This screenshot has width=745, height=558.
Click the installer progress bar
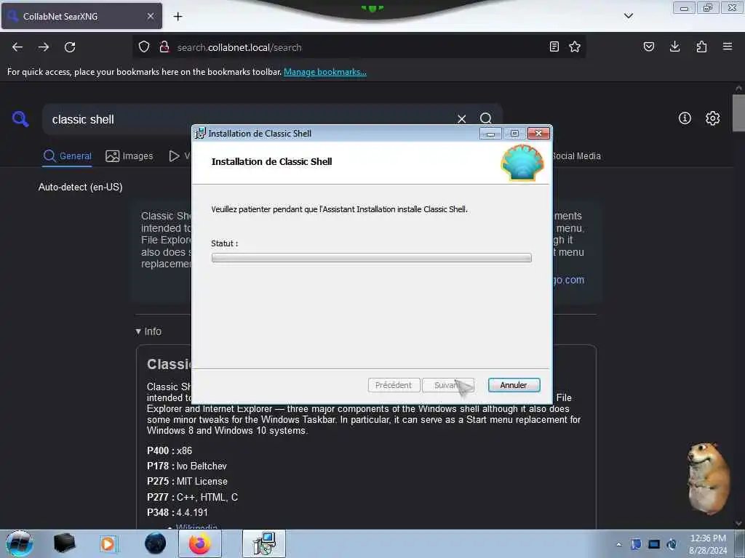[372, 258]
